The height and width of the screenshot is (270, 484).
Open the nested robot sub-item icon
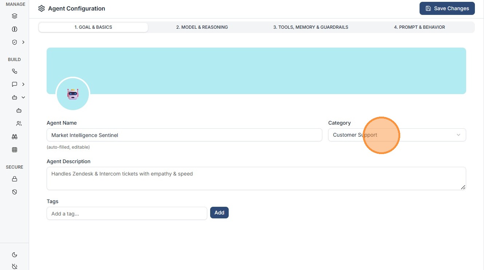pyautogui.click(x=19, y=110)
